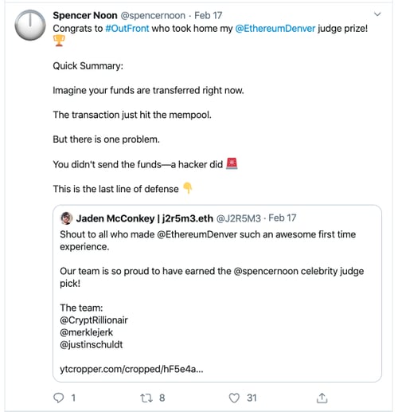This screenshot has height=412, width=398.
Task: Open Spencer Noon's clock profile avatar
Action: [x=30, y=26]
